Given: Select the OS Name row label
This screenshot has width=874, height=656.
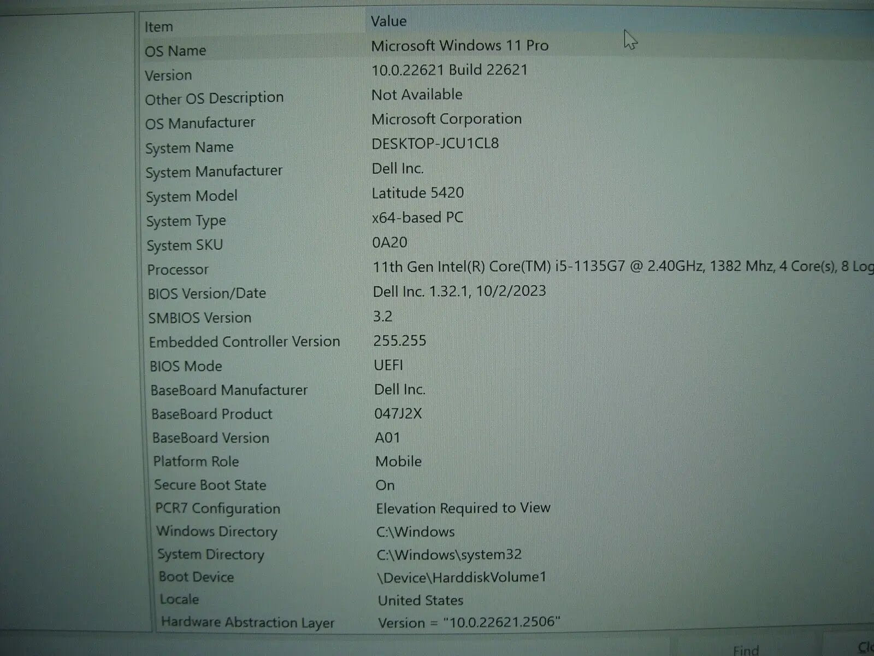Looking at the screenshot, I should click(175, 51).
